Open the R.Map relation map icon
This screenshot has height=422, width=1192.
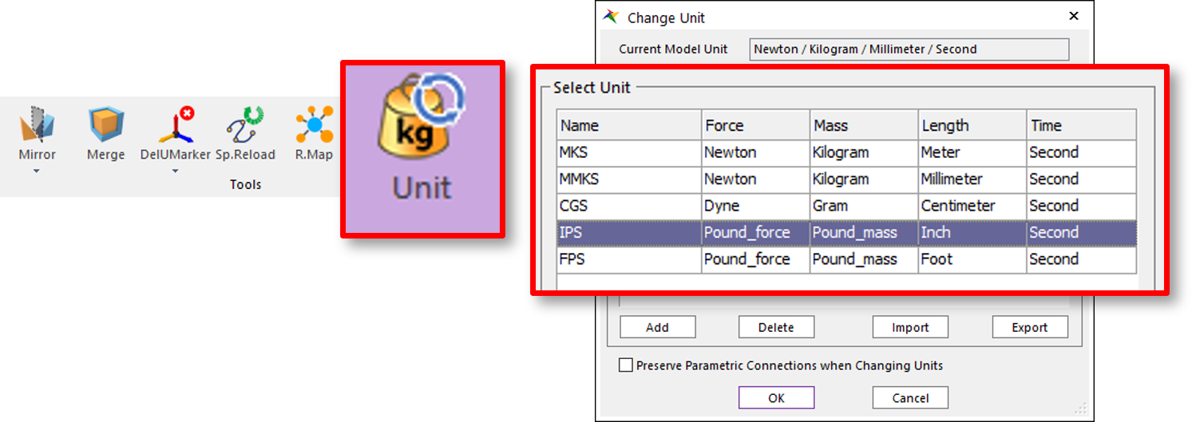313,127
